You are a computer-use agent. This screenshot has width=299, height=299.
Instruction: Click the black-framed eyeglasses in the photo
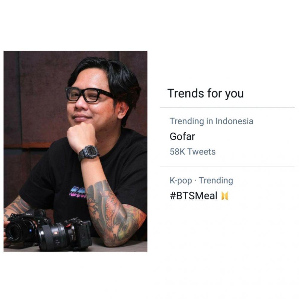pyautogui.click(x=90, y=95)
